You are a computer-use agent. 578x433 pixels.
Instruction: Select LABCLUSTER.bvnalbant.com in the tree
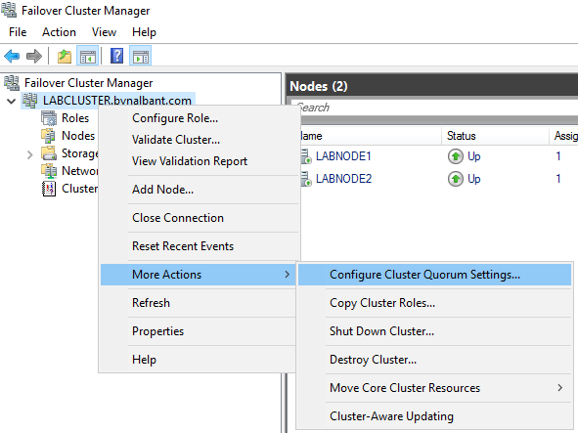(x=116, y=101)
